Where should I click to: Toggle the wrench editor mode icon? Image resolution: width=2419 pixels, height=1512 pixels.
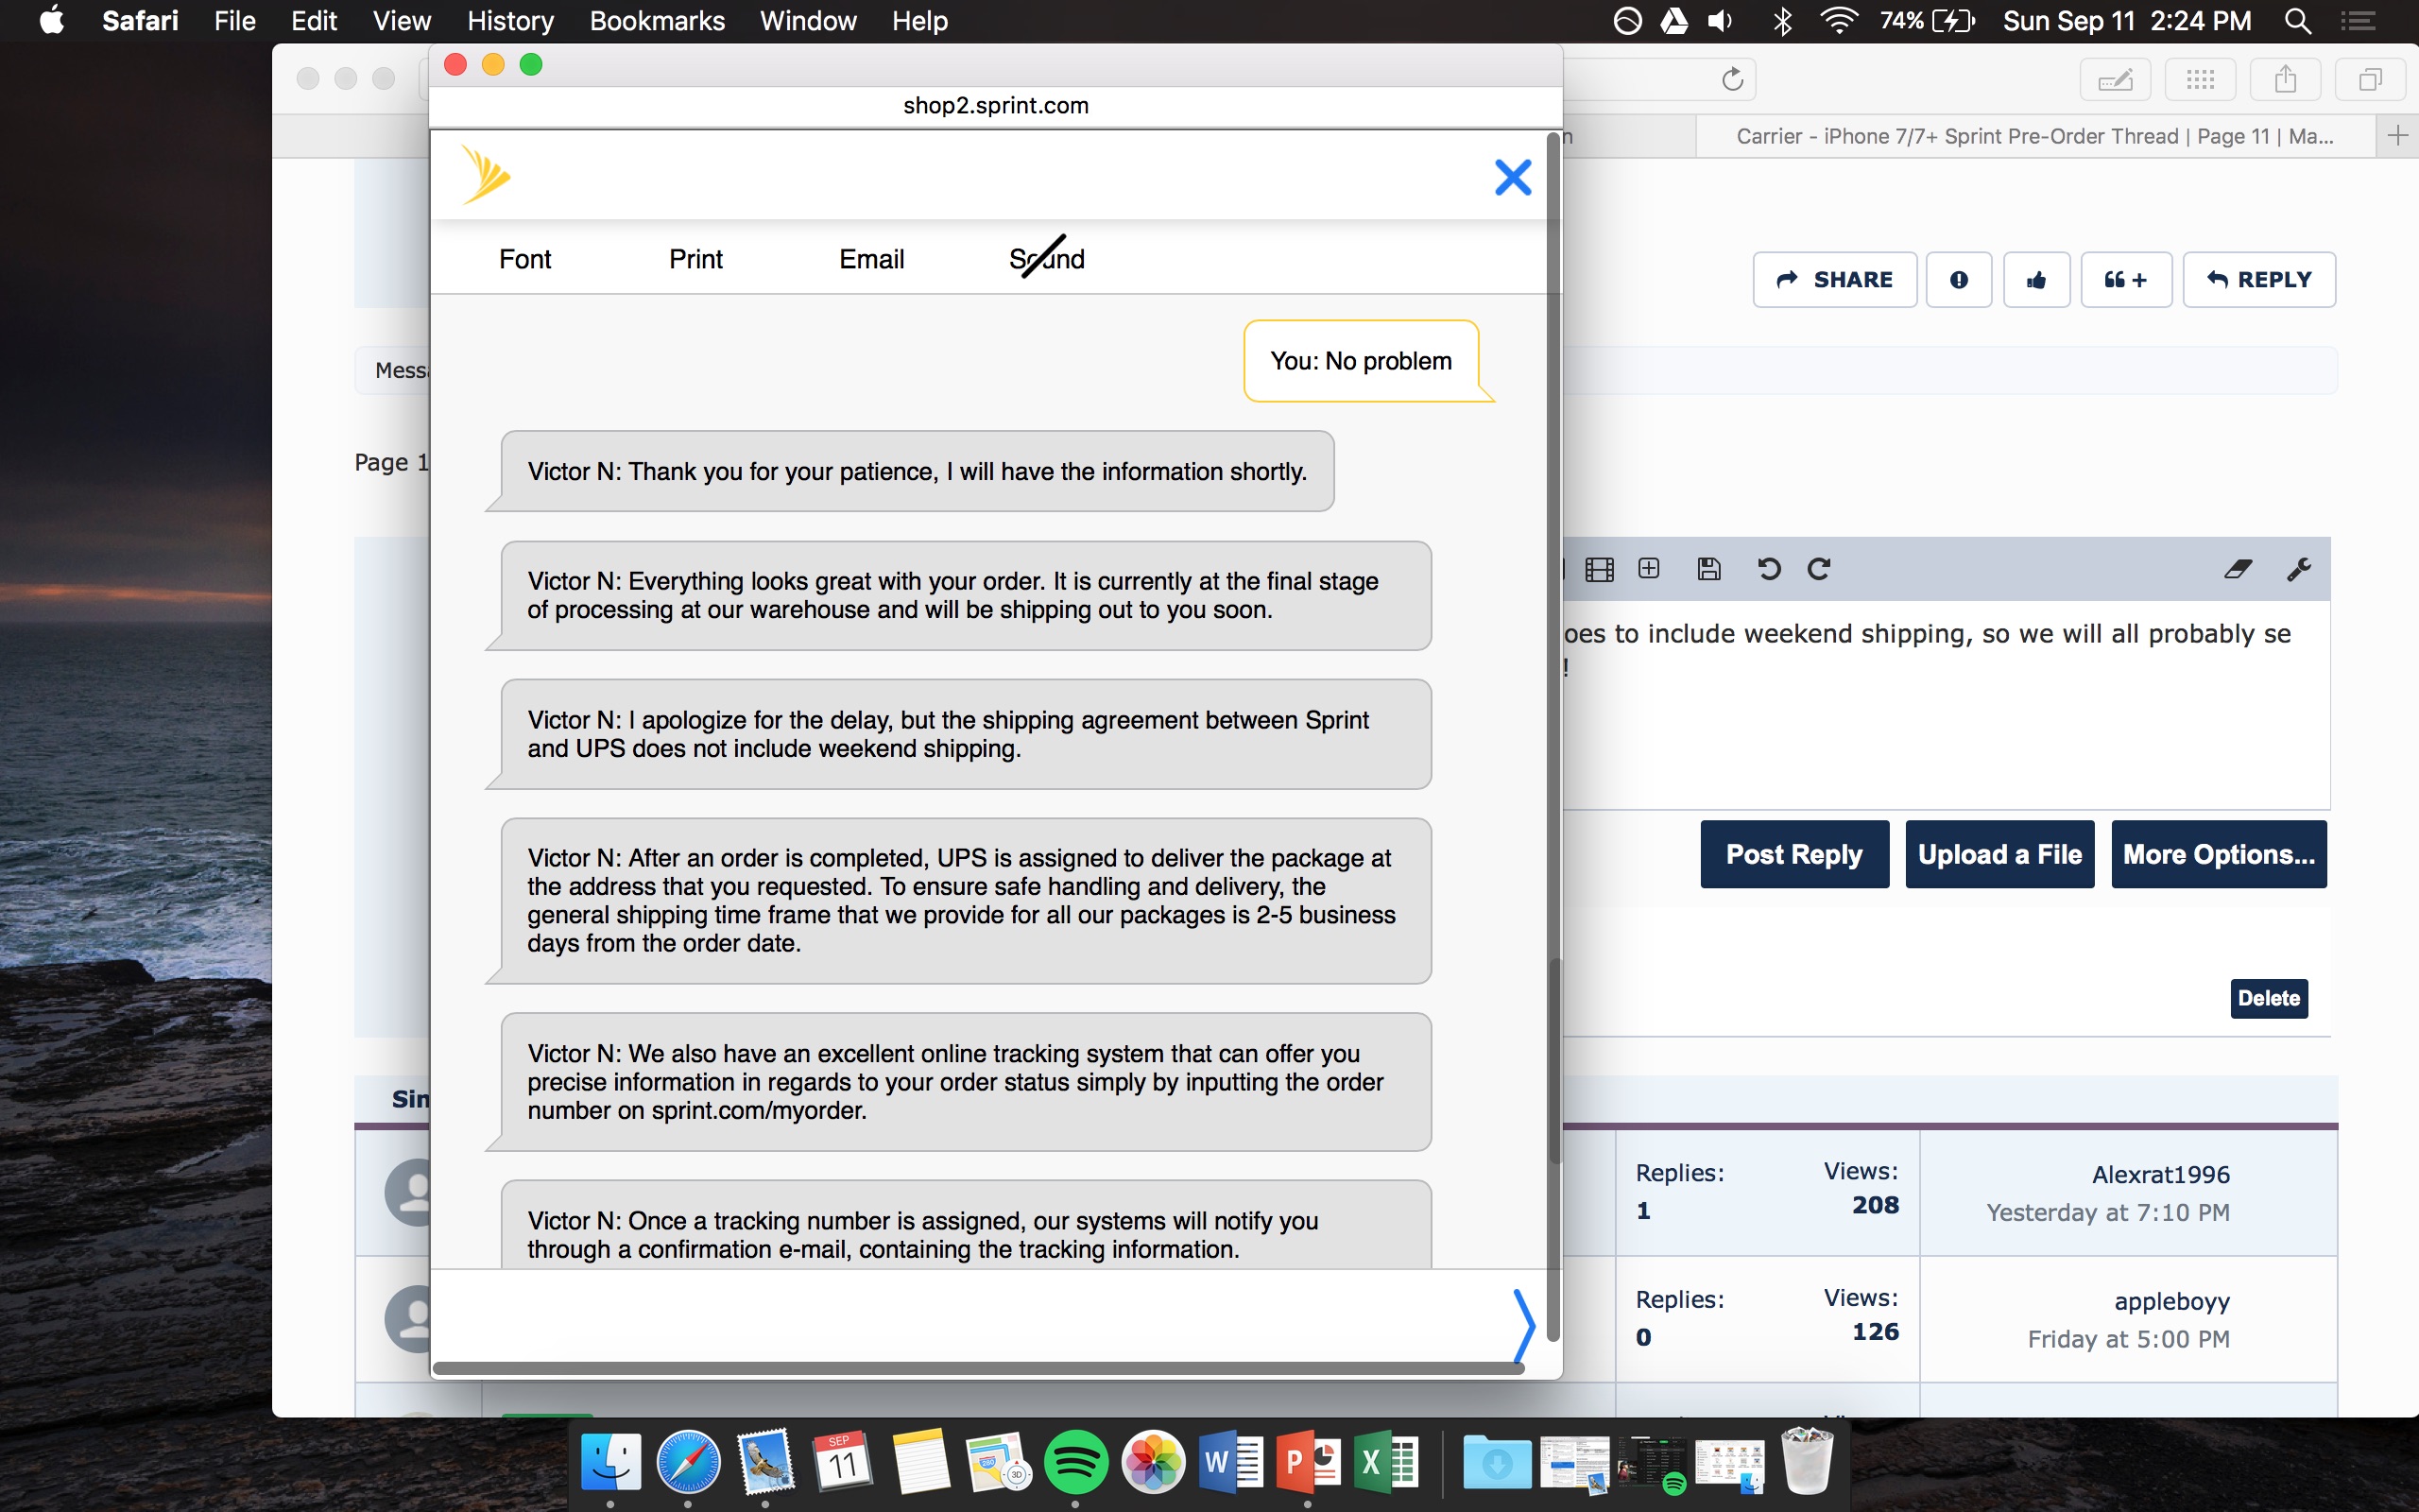(x=2298, y=569)
